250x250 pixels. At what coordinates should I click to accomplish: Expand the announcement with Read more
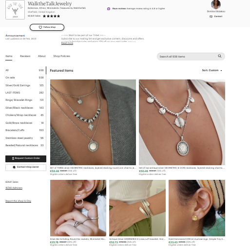click(67, 43)
